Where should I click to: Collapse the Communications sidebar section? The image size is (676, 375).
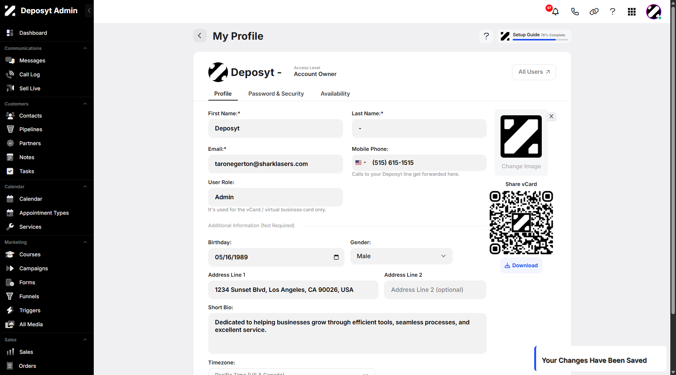[85, 48]
